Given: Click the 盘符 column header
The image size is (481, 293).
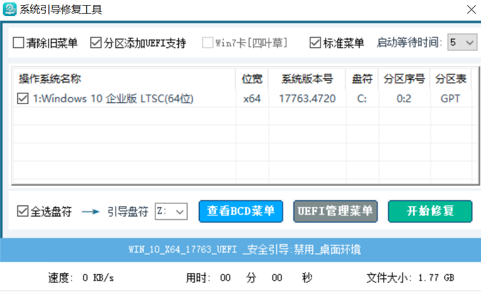Looking at the screenshot, I should (362, 79).
